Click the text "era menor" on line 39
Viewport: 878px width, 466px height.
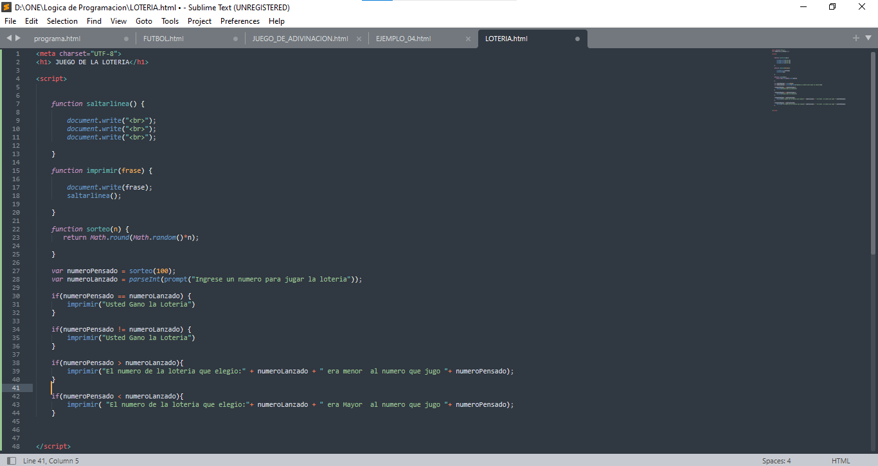(x=345, y=371)
